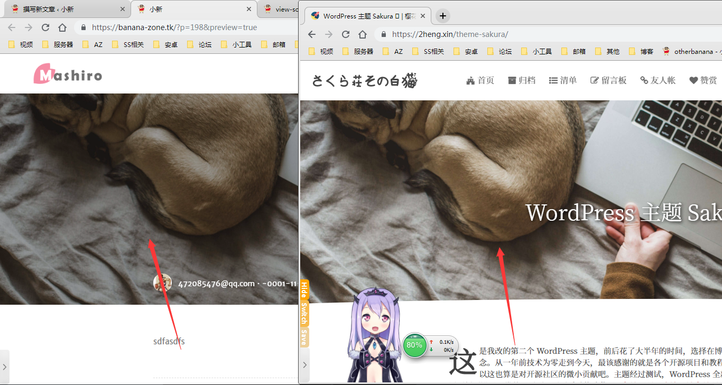
Task: Click the sdfasdfs post text
Action: (x=169, y=341)
